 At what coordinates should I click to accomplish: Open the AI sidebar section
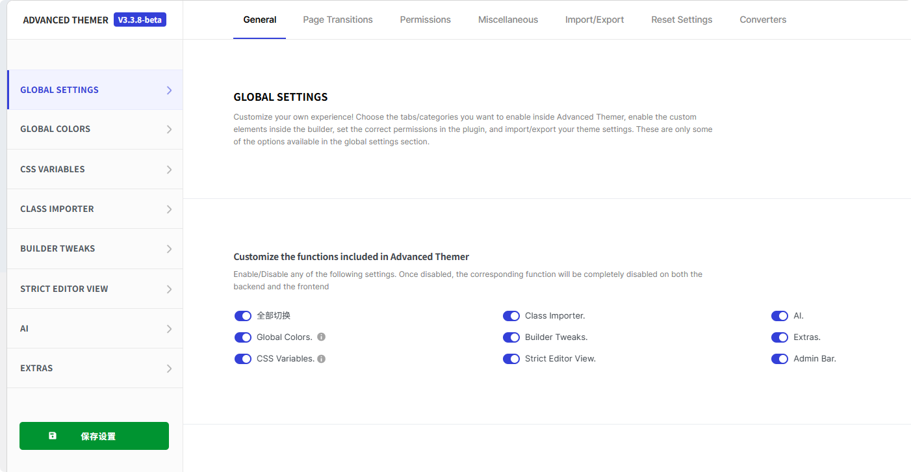point(95,328)
